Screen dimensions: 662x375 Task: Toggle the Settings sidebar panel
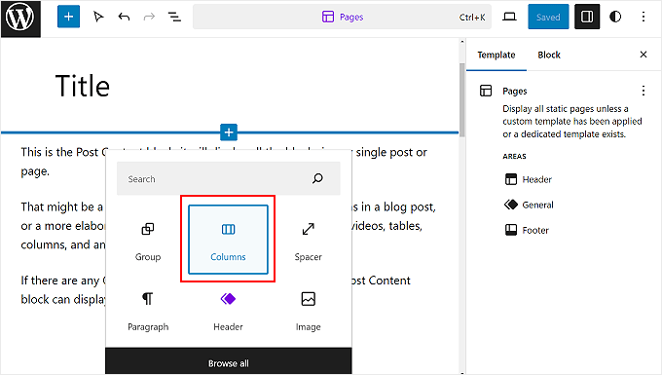tap(587, 17)
